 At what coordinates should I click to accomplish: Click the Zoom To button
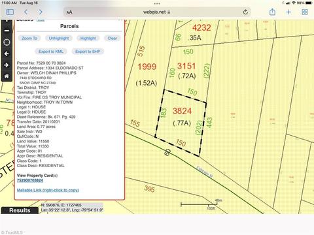click(29, 39)
